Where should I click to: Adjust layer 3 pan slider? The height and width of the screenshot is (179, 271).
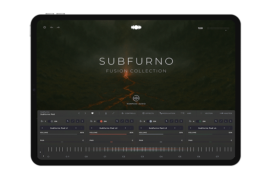click(161, 142)
